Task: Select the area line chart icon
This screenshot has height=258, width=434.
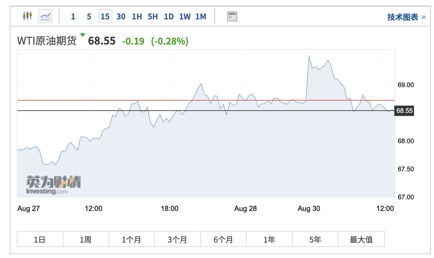Action: (x=45, y=16)
